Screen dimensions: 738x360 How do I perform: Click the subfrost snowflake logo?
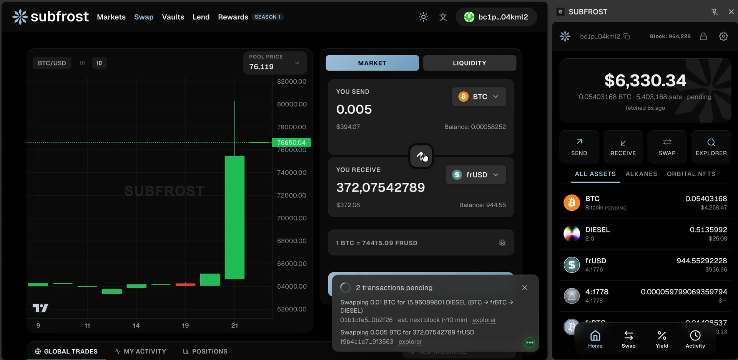(x=20, y=17)
